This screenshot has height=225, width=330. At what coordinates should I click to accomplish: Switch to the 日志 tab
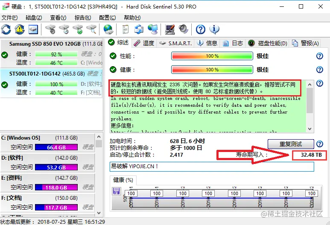(x=233, y=43)
